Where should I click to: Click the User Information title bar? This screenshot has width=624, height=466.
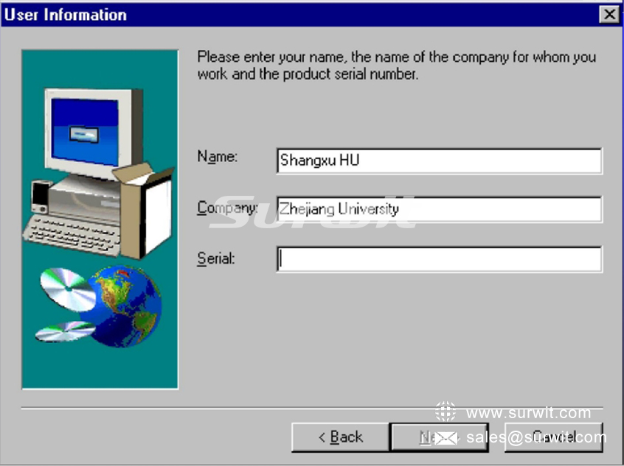pyautogui.click(x=295, y=15)
